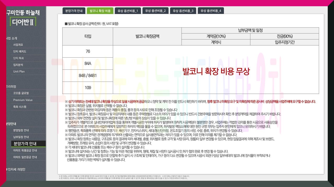The width and height of the screenshot is (334, 187).
Task: Click the 타입 column header
Action: click(88, 36)
